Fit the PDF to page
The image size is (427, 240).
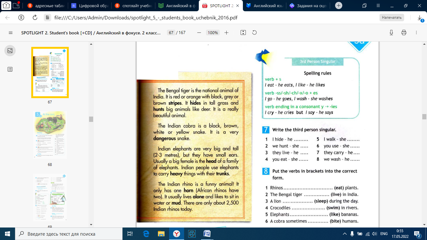pos(243,32)
